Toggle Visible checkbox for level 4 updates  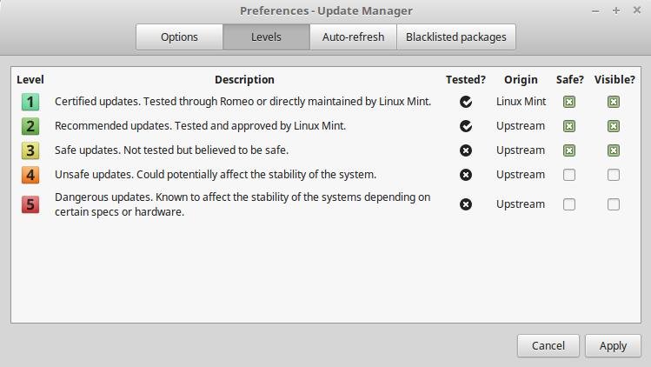coord(614,175)
